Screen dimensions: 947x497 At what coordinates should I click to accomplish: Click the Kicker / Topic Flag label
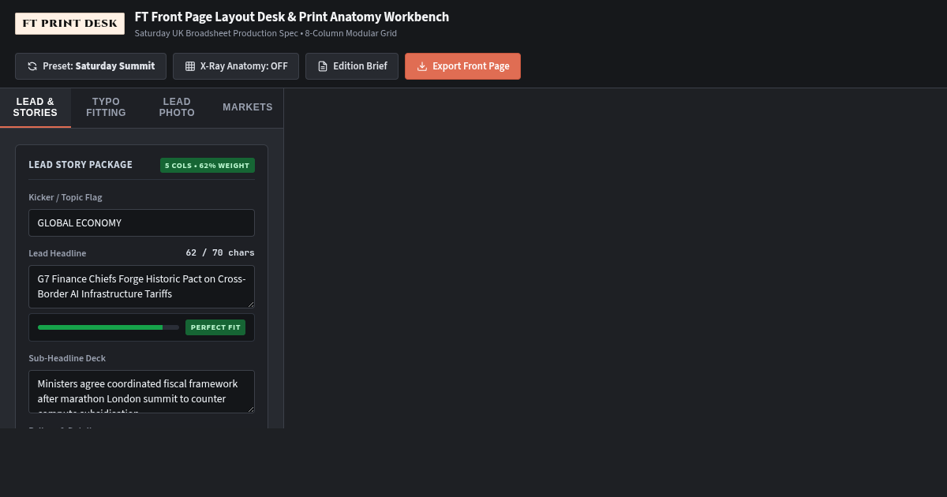point(66,197)
